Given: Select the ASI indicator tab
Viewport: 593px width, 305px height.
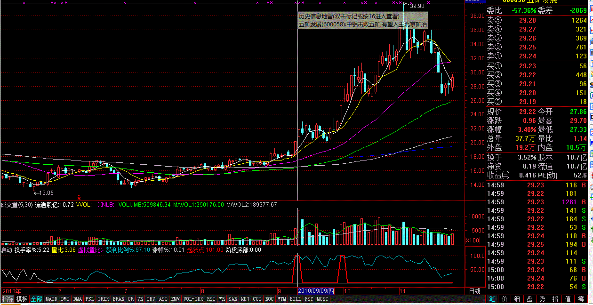Looking at the screenshot, I should 163,299.
